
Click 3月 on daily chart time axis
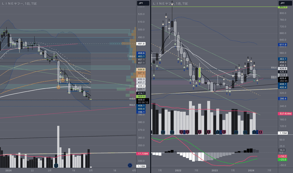point(91,170)
